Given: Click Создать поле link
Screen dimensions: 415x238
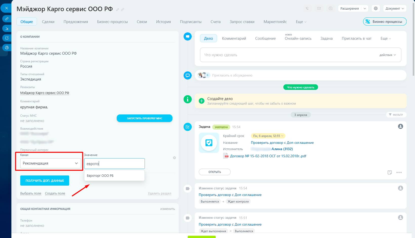Looking at the screenshot, I should (55, 193).
